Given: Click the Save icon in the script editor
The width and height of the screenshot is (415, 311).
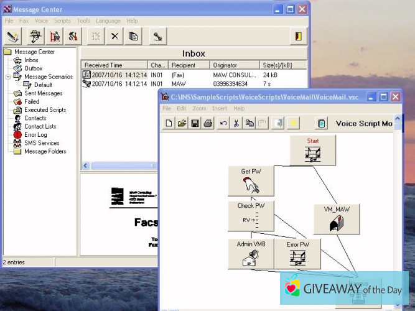Looking at the screenshot, I should coord(195,123).
